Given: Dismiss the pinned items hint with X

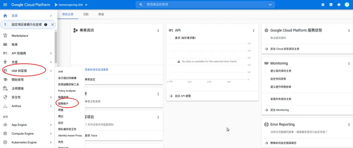Looking at the screenshot, I should click(52, 24).
